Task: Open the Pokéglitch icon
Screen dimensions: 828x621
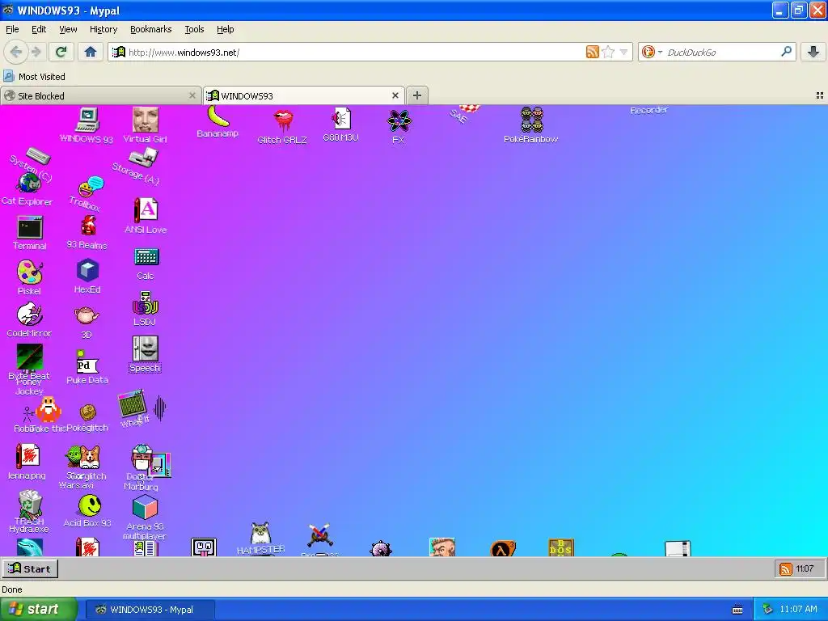Action: [x=87, y=412]
